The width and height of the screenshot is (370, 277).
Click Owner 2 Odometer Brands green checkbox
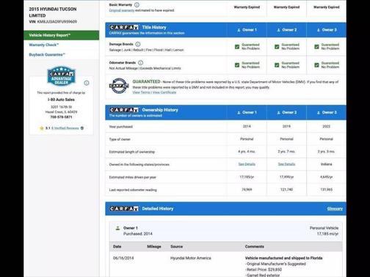(x=277, y=65)
